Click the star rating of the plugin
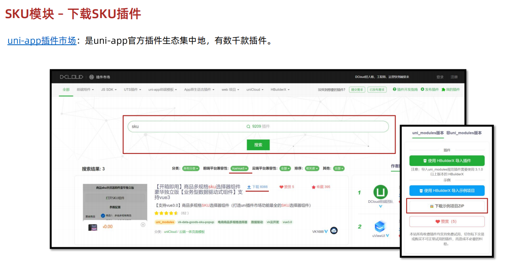The image size is (505, 264). pyautogui.click(x=166, y=213)
